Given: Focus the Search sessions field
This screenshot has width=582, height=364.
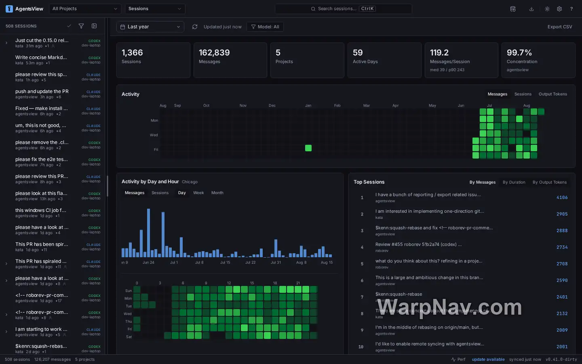Looking at the screenshot, I should [344, 9].
